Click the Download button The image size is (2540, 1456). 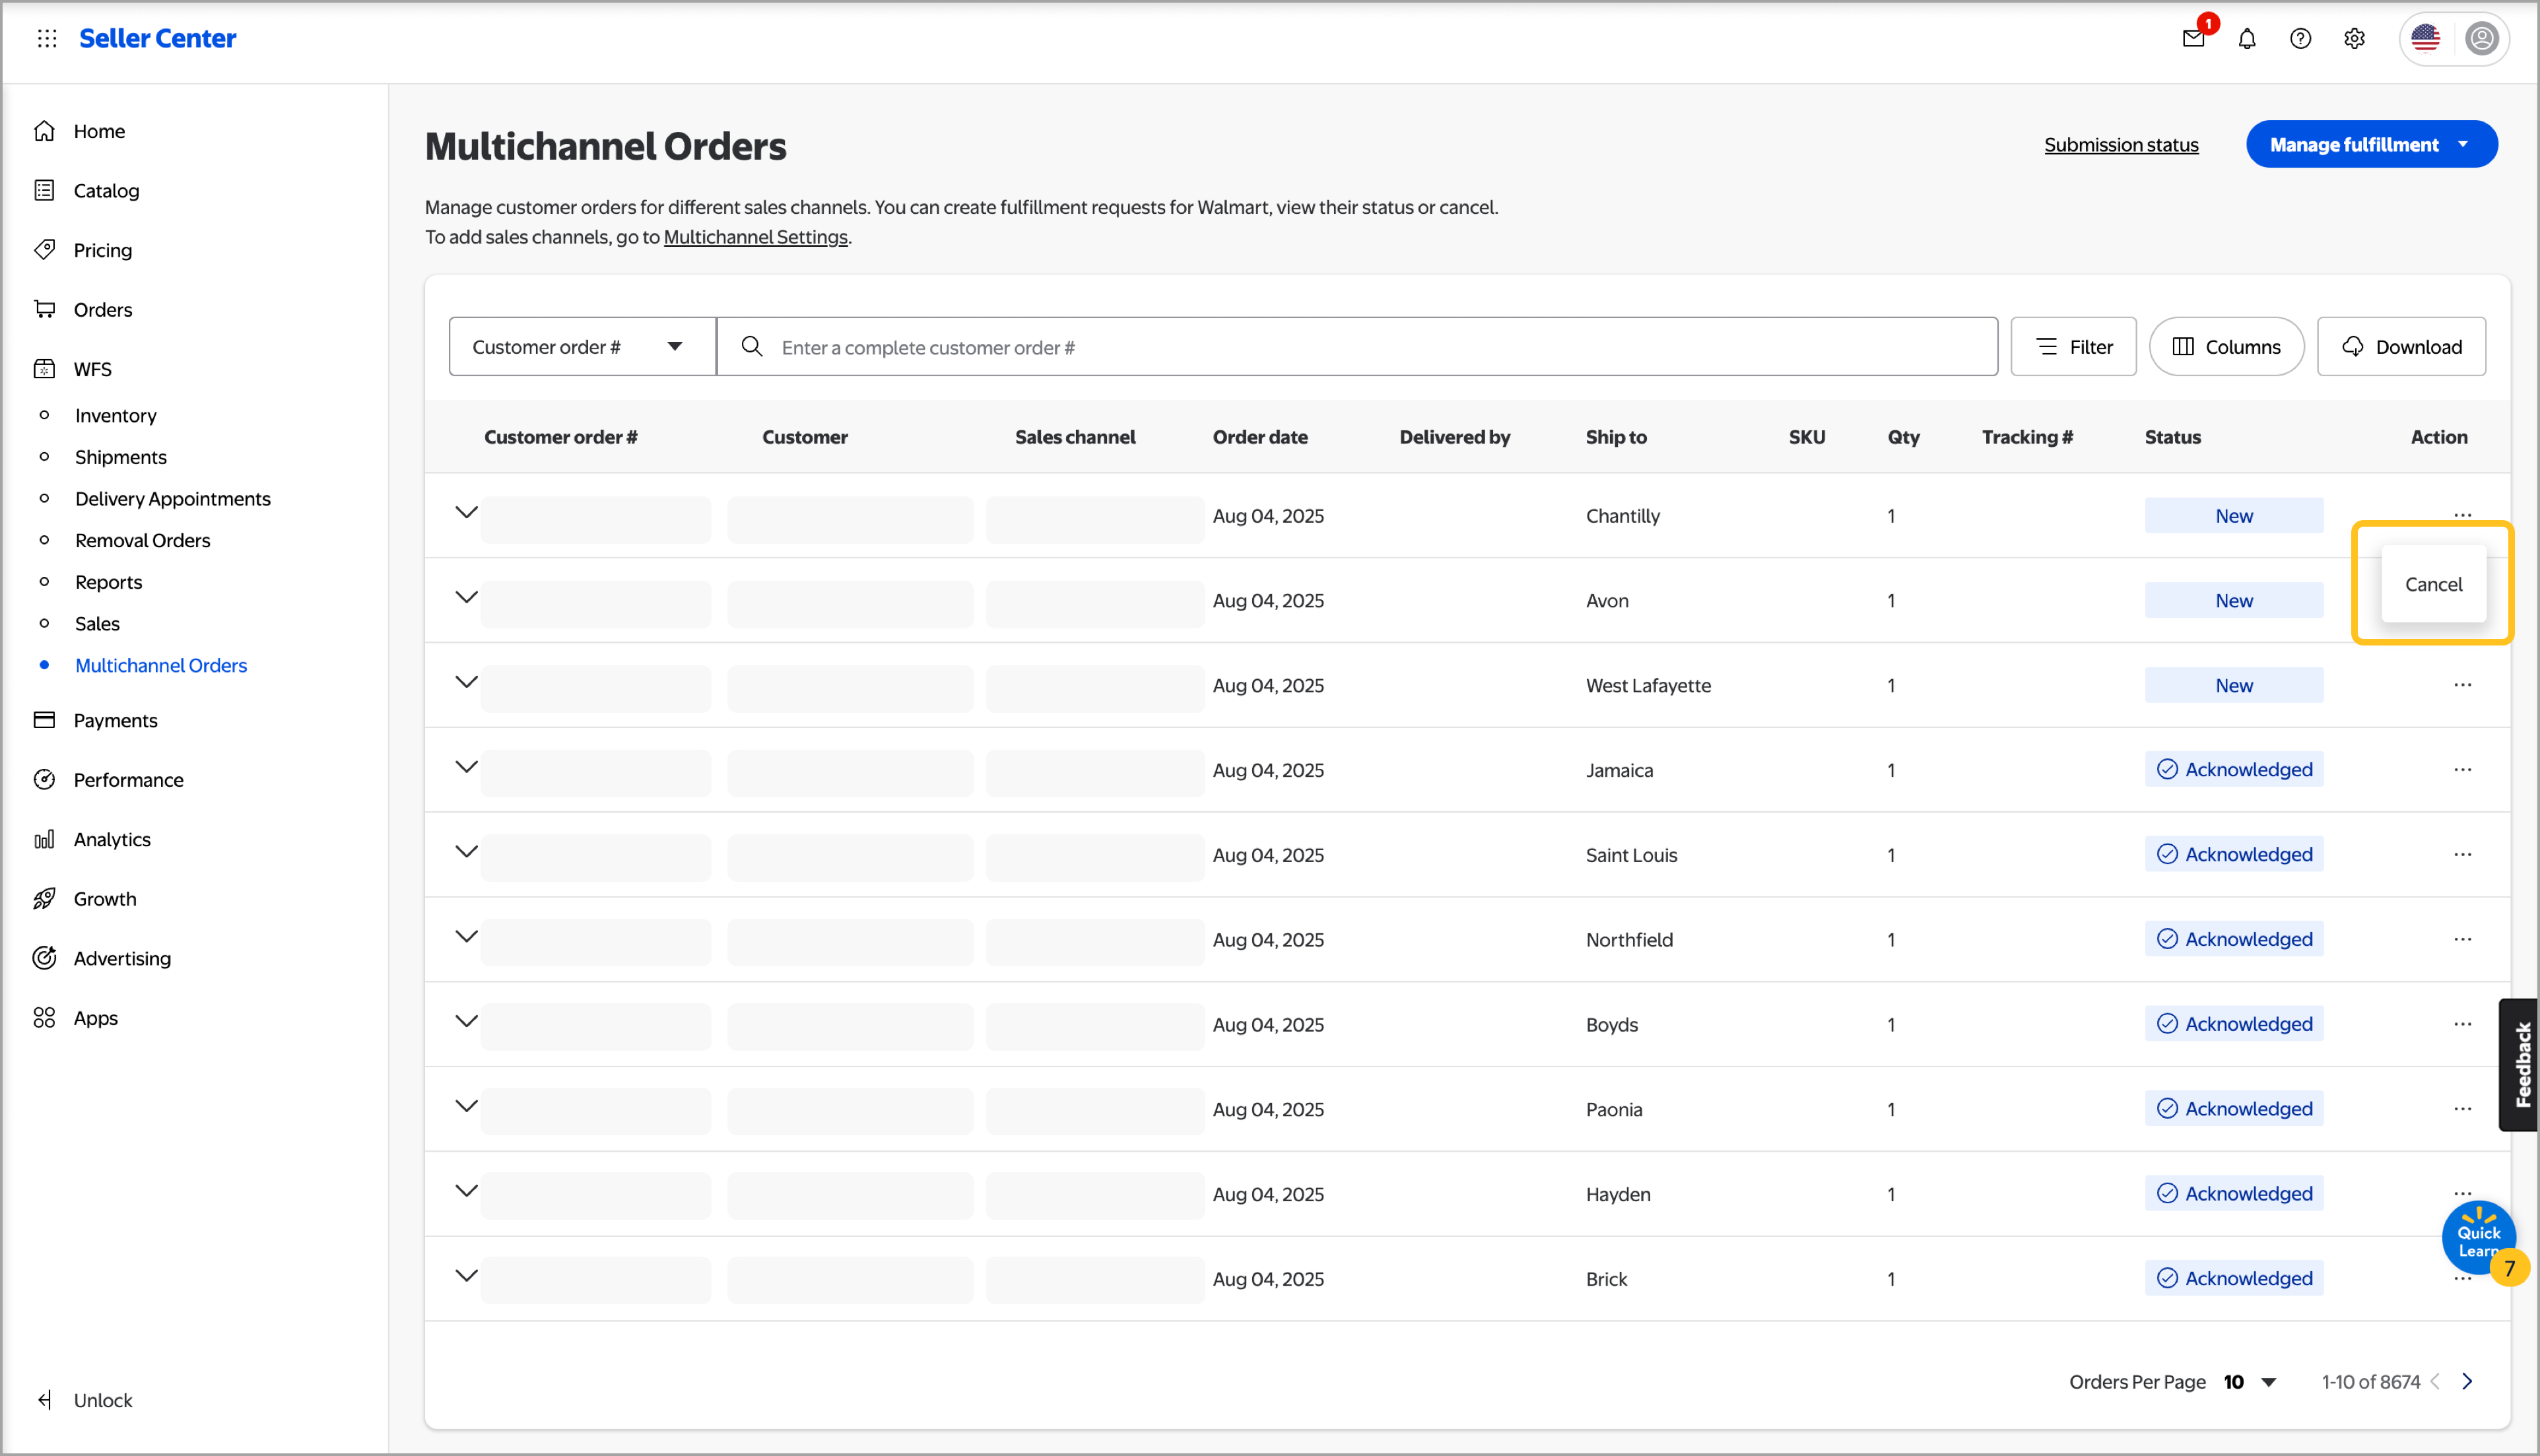2401,347
